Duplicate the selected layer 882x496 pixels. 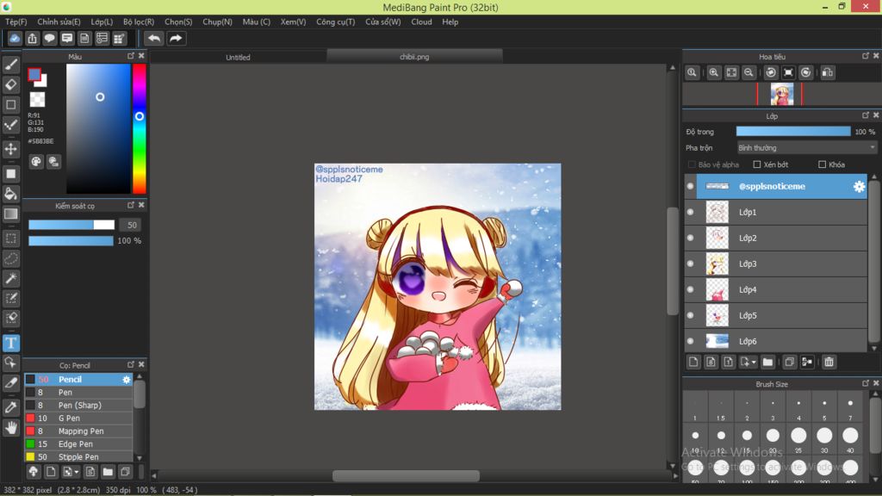coord(789,363)
